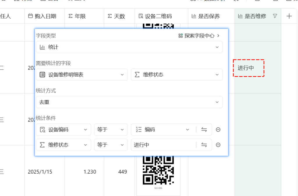Screen dimensions: 298x196
Task: Click the bar chart icon in 是否保养 header
Action: [x=194, y=16]
